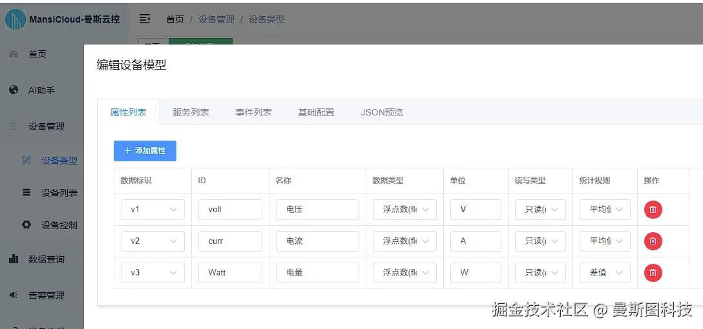Image resolution: width=703 pixels, height=329 pixels.
Task: Toggle the sidebar collapse icon
Action: (144, 19)
